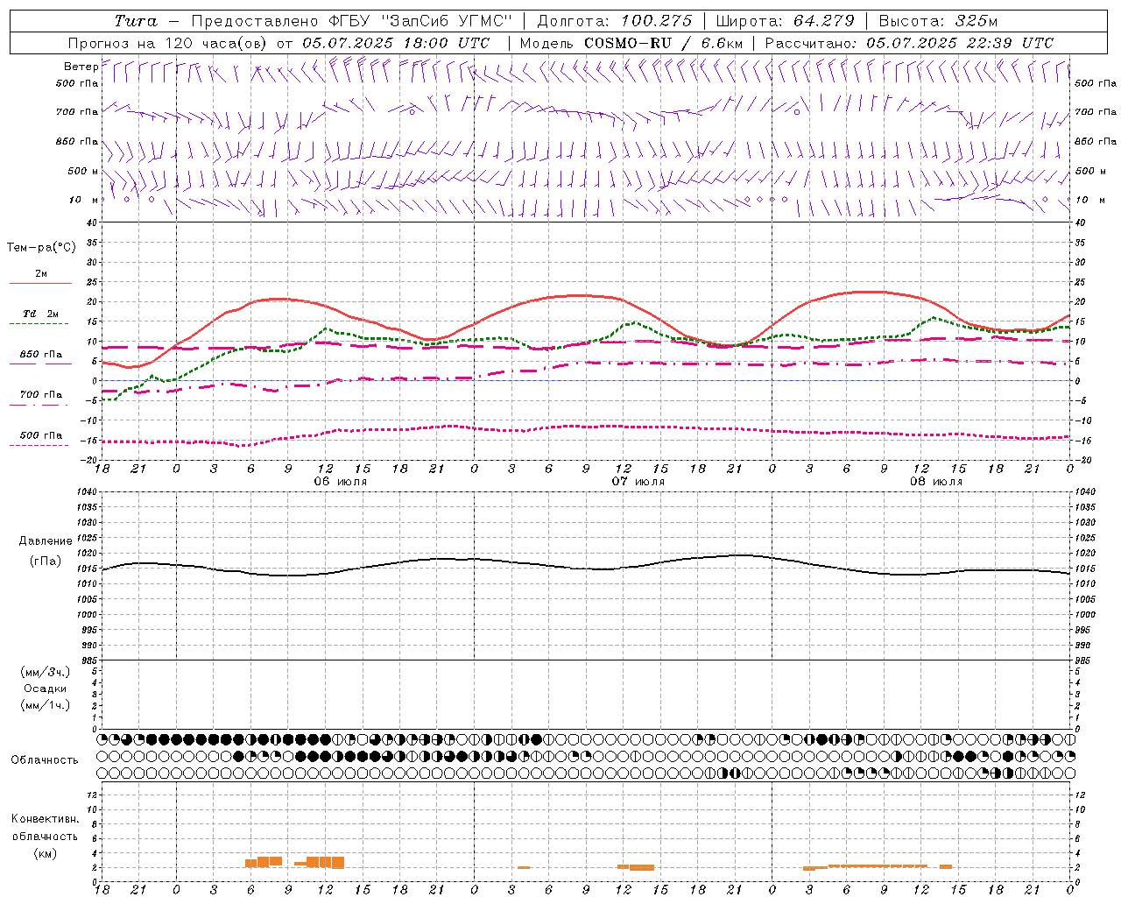Click the (мм/1ч.) precipitation unit label

point(46,705)
